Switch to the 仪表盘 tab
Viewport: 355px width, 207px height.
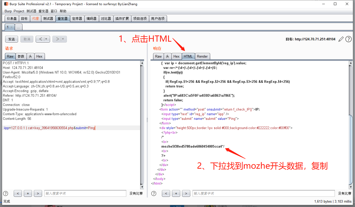12,19
